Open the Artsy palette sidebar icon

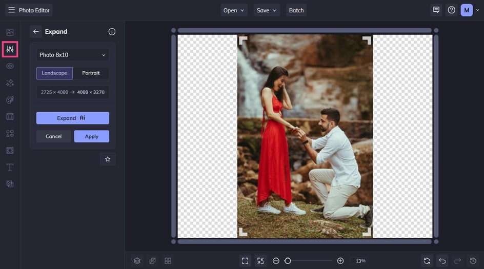pyautogui.click(x=10, y=99)
